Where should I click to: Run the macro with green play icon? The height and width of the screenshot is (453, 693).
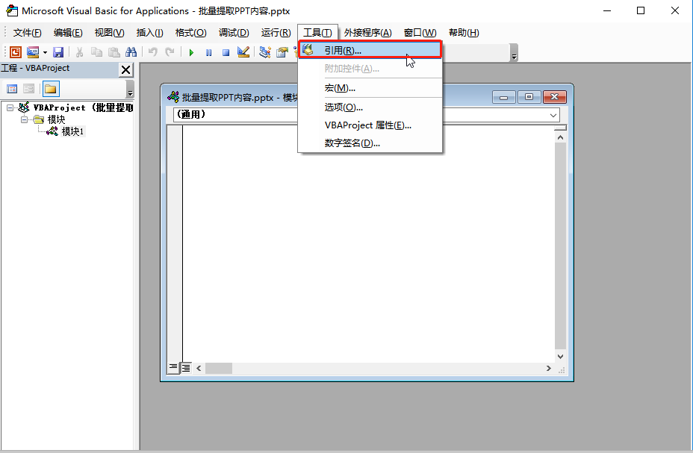[191, 52]
